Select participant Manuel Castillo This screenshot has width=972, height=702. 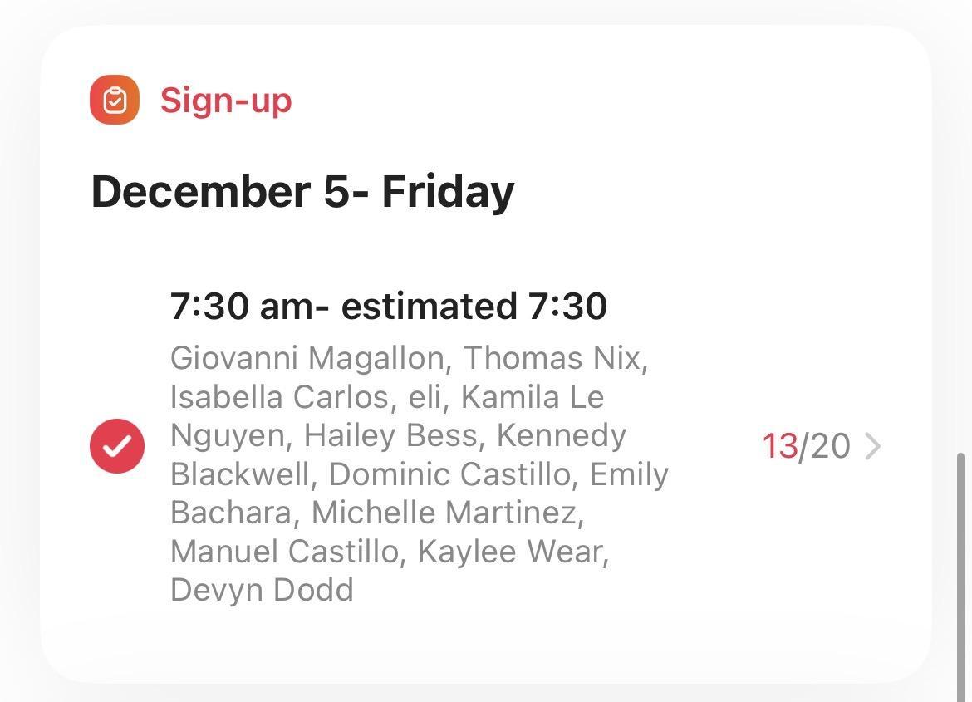tap(284, 552)
